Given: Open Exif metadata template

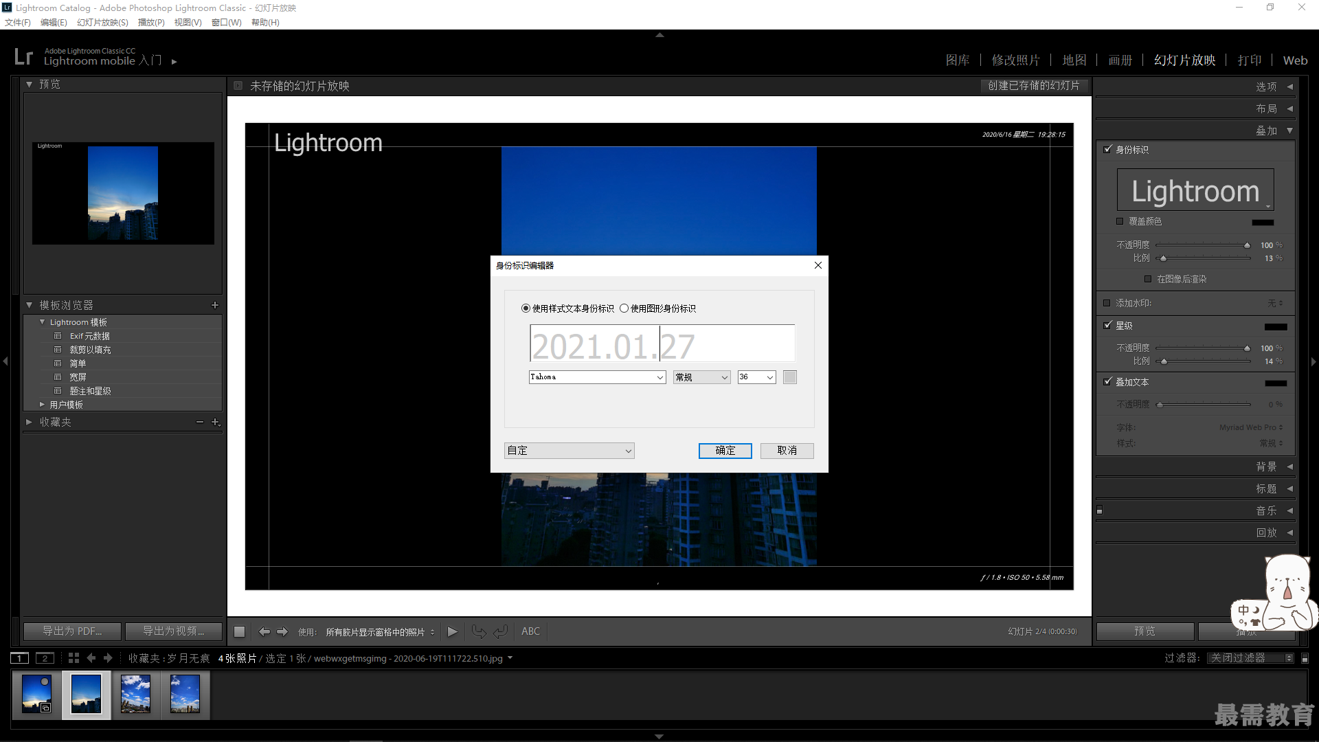Looking at the screenshot, I should tap(90, 336).
